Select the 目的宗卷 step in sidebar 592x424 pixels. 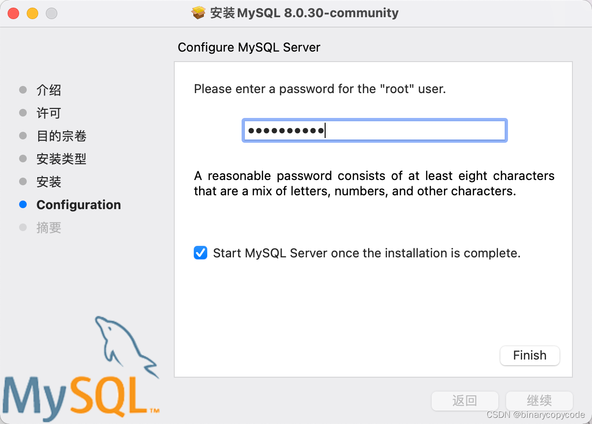[61, 136]
